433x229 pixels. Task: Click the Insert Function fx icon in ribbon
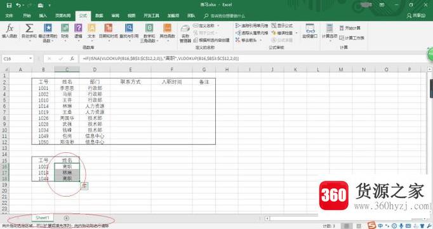[10, 29]
